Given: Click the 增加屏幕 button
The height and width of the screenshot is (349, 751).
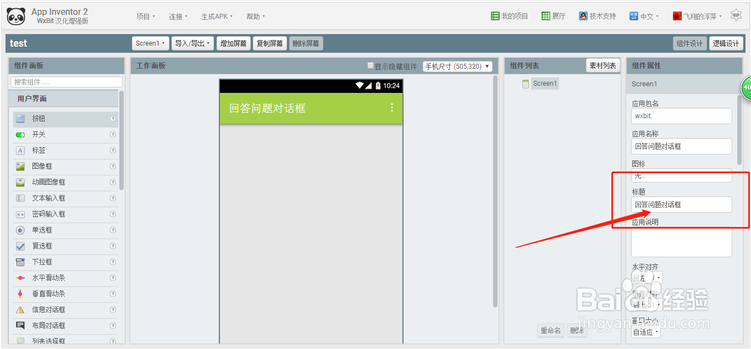Looking at the screenshot, I should click(x=234, y=43).
